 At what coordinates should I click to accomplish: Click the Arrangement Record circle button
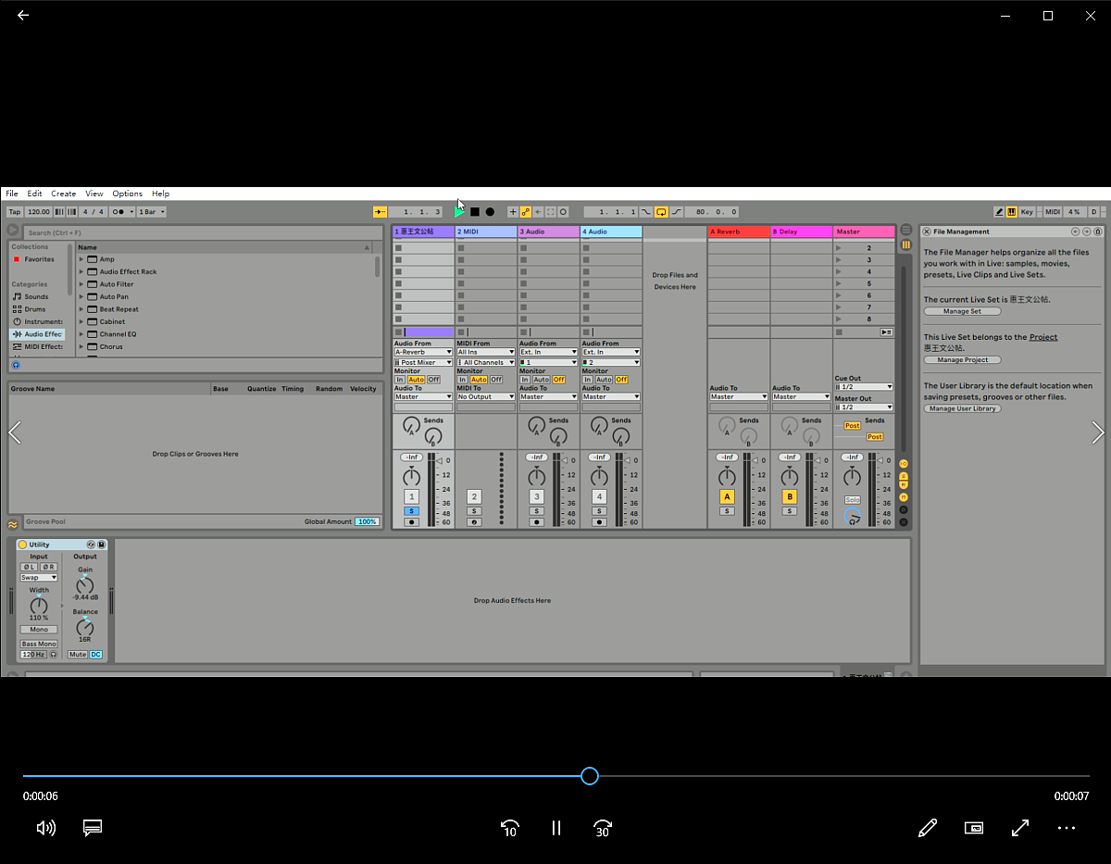coord(490,212)
